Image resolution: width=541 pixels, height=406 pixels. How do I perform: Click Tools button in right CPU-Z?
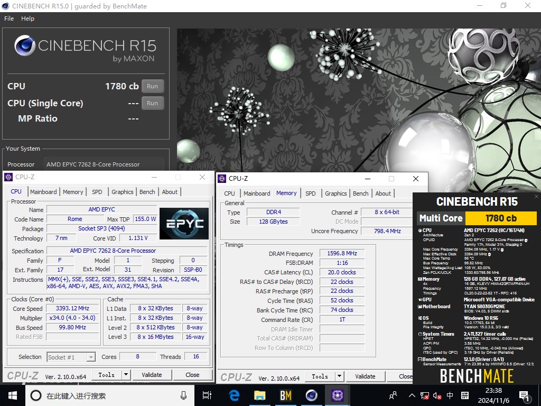(x=320, y=376)
